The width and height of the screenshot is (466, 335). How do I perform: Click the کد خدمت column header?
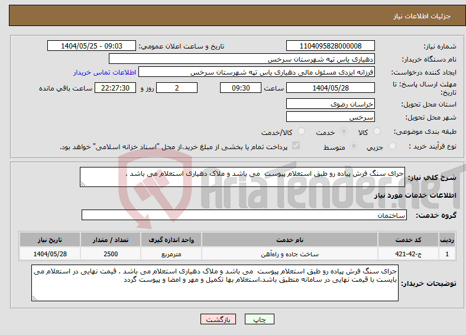[x=409, y=240]
